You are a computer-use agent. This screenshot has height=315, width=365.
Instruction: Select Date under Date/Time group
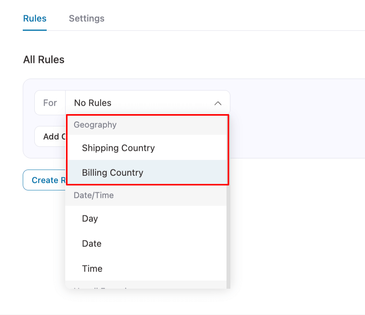[x=92, y=244]
